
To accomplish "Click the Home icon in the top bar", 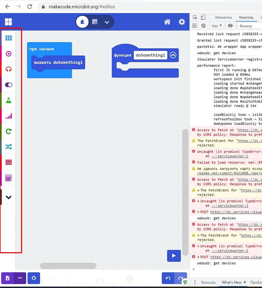I will tap(167, 21).
